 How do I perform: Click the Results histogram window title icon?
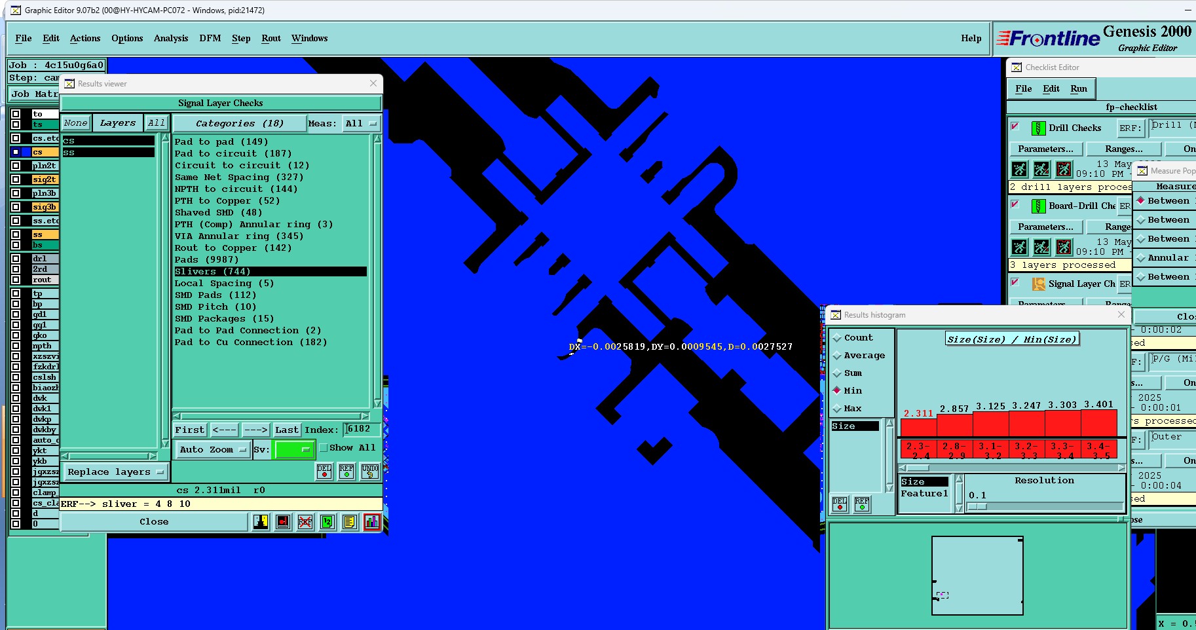[836, 315]
